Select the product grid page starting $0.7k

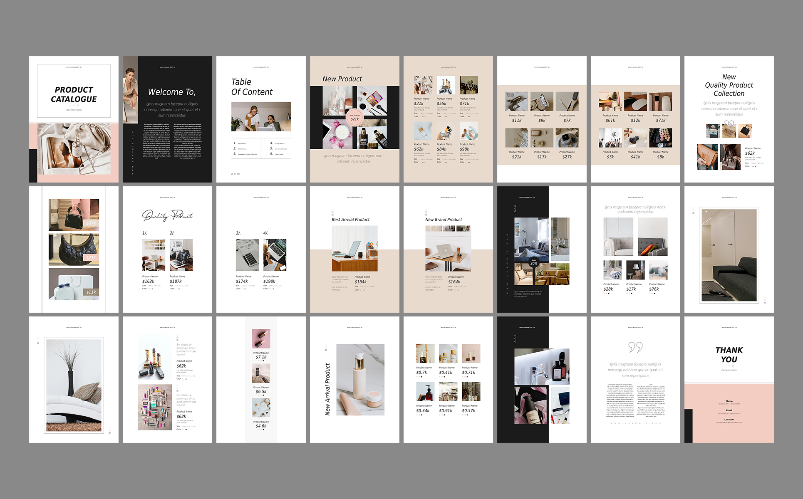click(x=448, y=380)
